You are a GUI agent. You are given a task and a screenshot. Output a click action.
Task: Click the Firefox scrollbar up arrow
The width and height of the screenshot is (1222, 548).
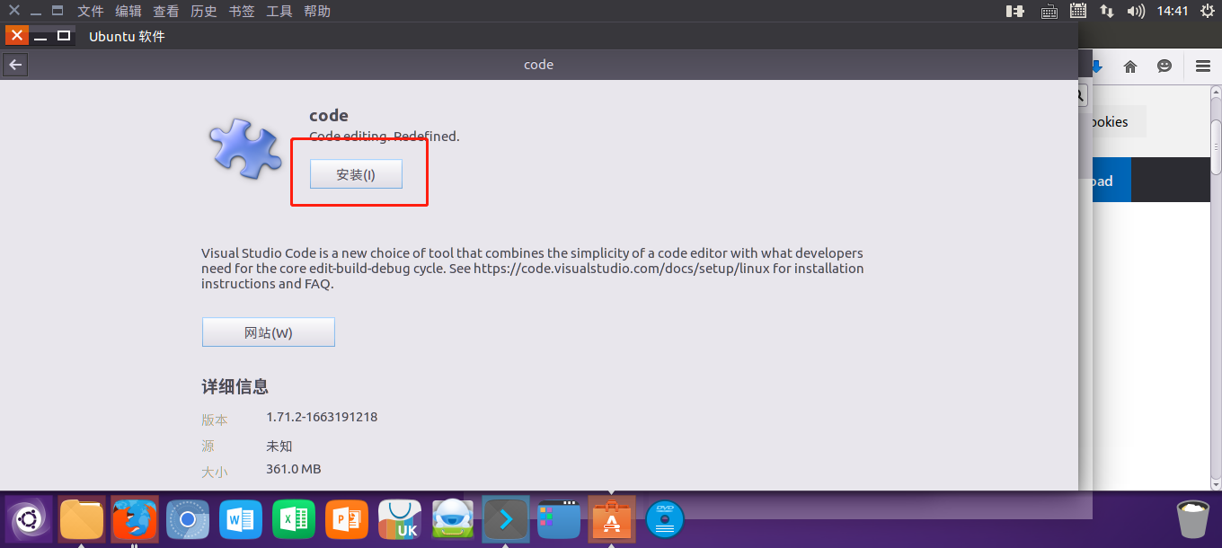point(1216,92)
